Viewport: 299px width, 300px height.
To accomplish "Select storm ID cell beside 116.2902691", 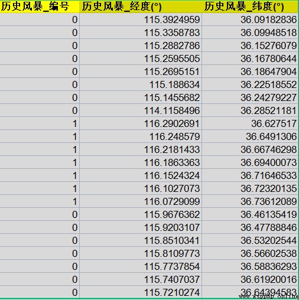I will pos(40,123).
